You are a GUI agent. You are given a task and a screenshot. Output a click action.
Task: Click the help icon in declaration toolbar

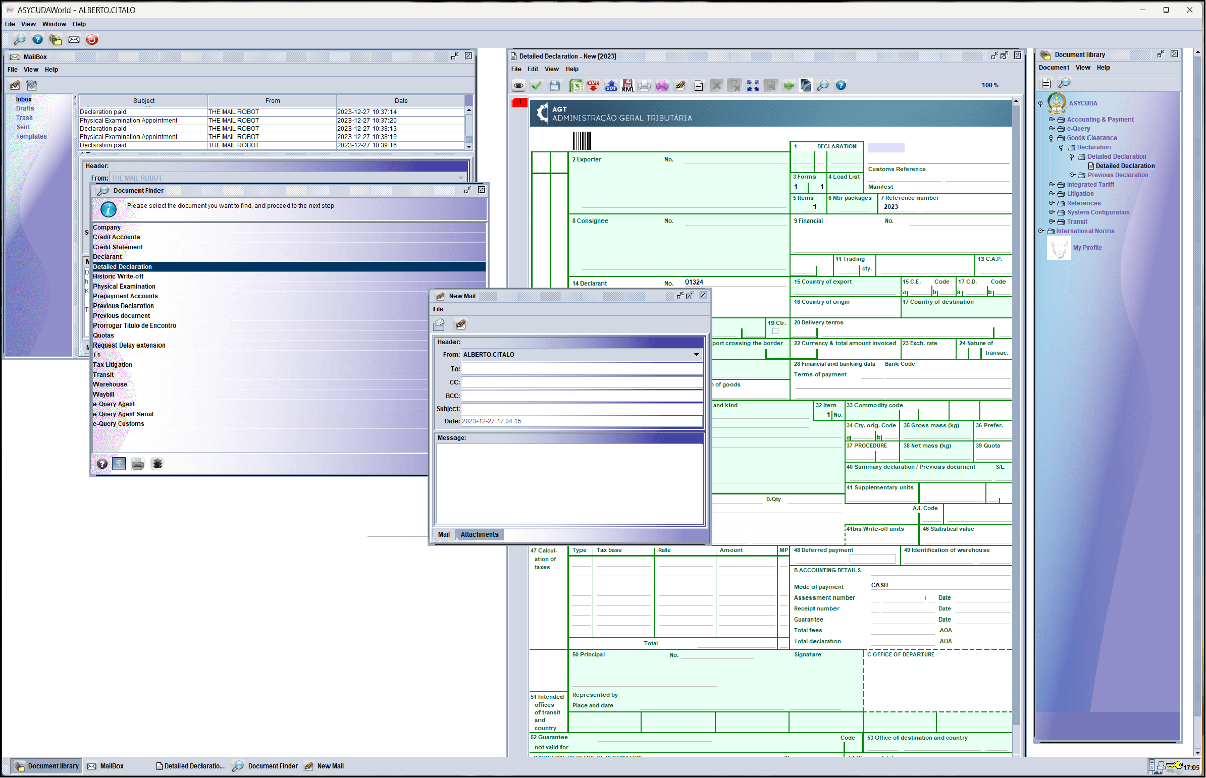pos(841,86)
